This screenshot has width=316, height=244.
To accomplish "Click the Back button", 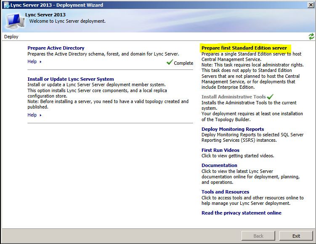I will [258, 236].
